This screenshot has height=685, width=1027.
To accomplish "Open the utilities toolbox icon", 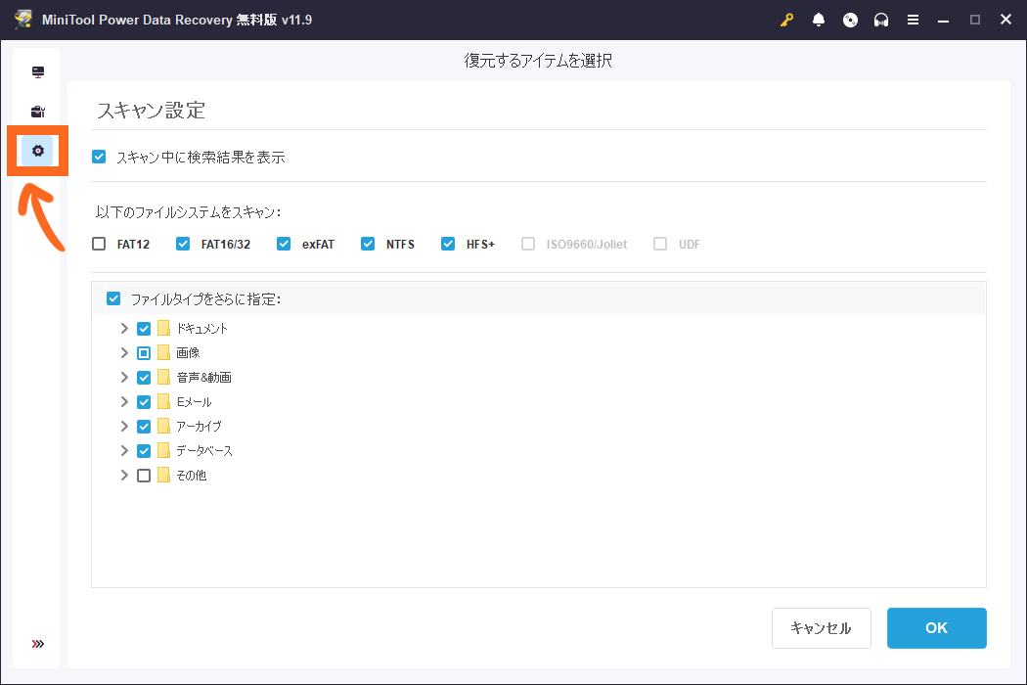I will pyautogui.click(x=38, y=112).
